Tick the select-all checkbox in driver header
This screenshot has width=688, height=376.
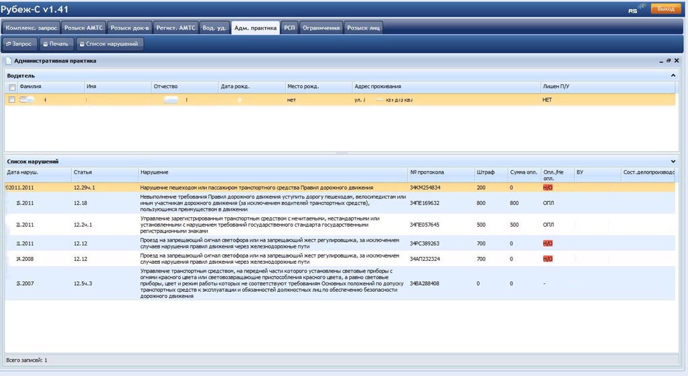pyautogui.click(x=12, y=87)
